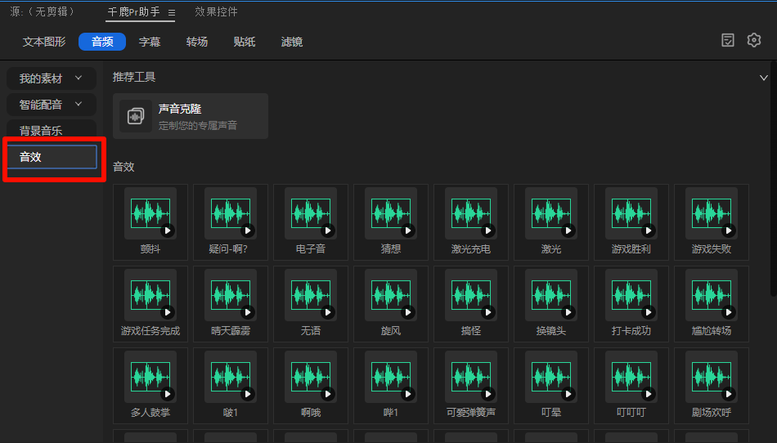Open the 效果控件 panel tab
Viewport: 777px width, 443px height.
[x=216, y=12]
